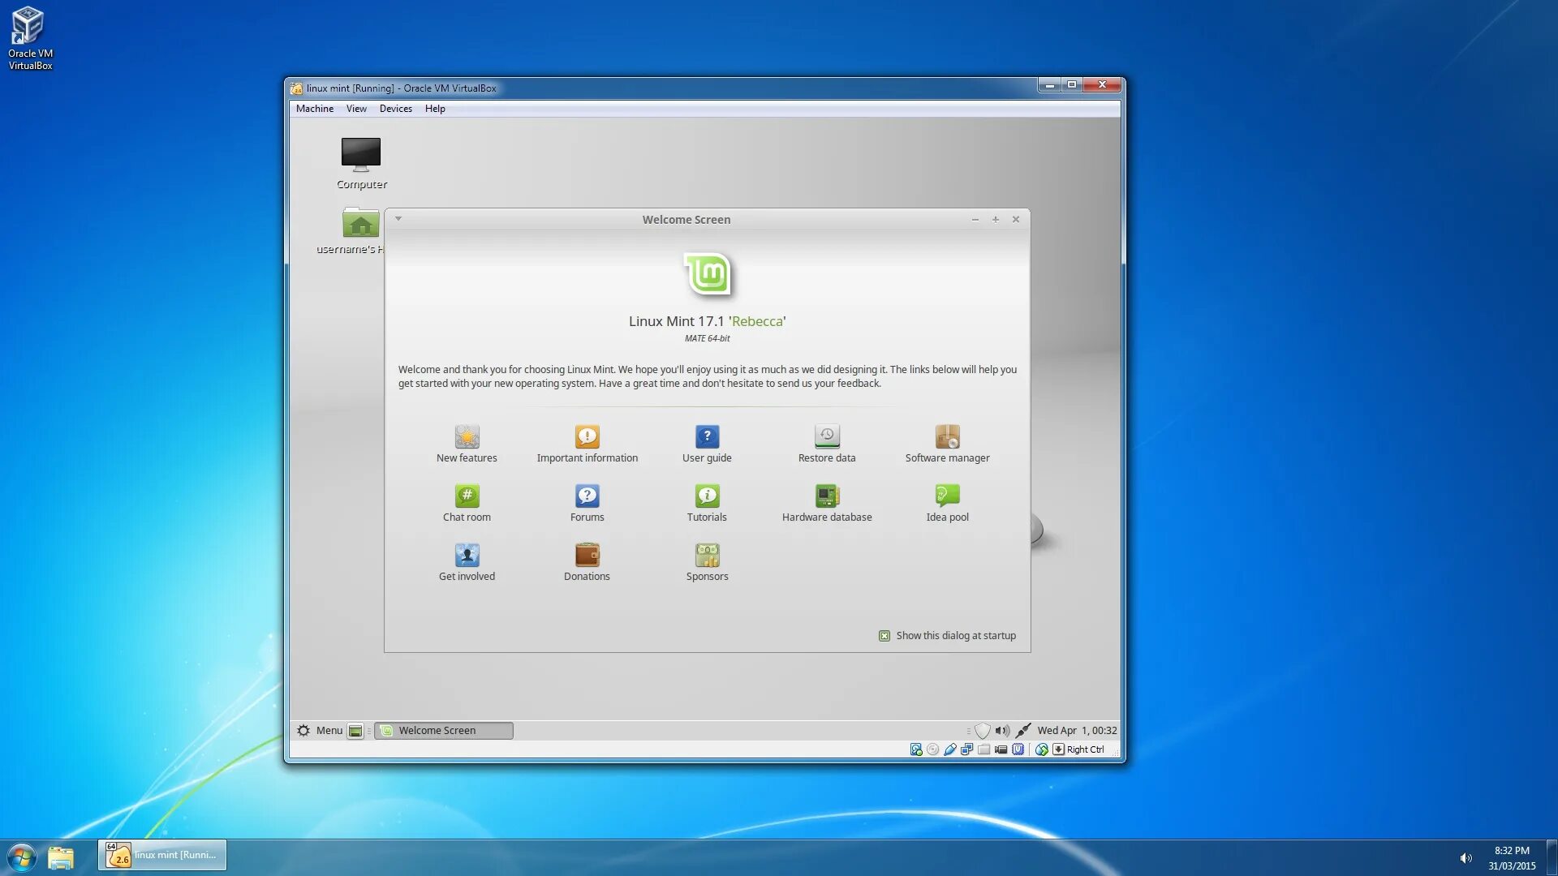The image size is (1558, 876).
Task: Click the VirtualBox CPU virtualization icon
Action: point(1018,749)
